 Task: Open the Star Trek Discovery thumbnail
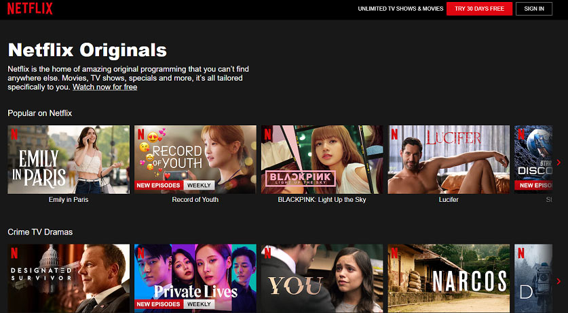click(533, 160)
